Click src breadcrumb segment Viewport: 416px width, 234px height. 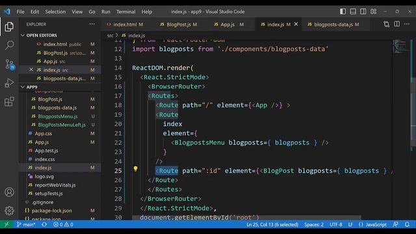click(110, 35)
